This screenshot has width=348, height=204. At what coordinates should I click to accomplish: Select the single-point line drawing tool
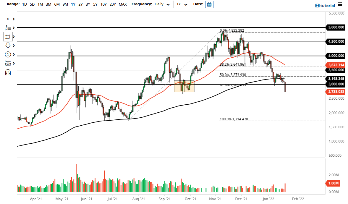click(x=8, y=19)
